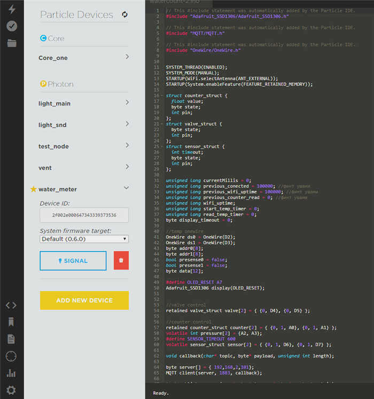The height and width of the screenshot is (399, 374).
Task: Expand the light_snd device chevron
Action: pos(127,124)
